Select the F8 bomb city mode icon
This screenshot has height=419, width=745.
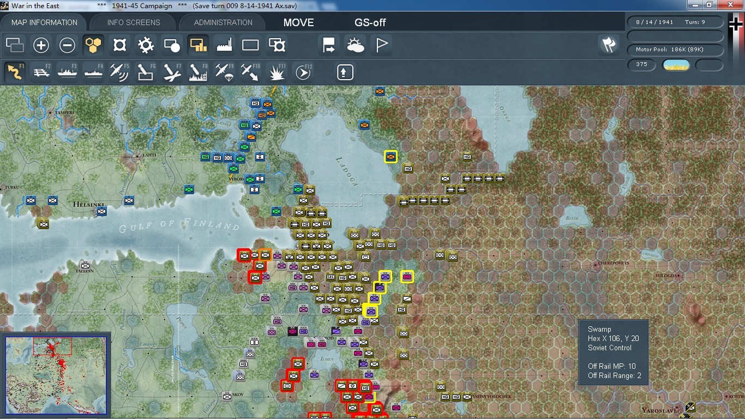coord(198,72)
